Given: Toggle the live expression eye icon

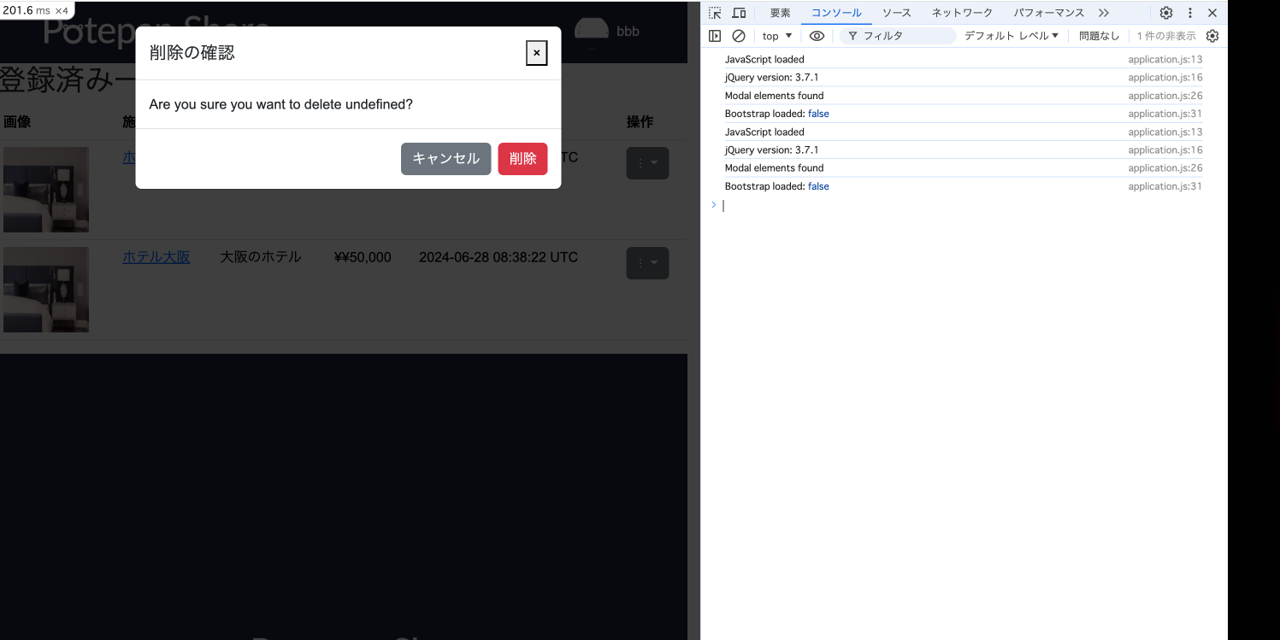Looking at the screenshot, I should 817,35.
